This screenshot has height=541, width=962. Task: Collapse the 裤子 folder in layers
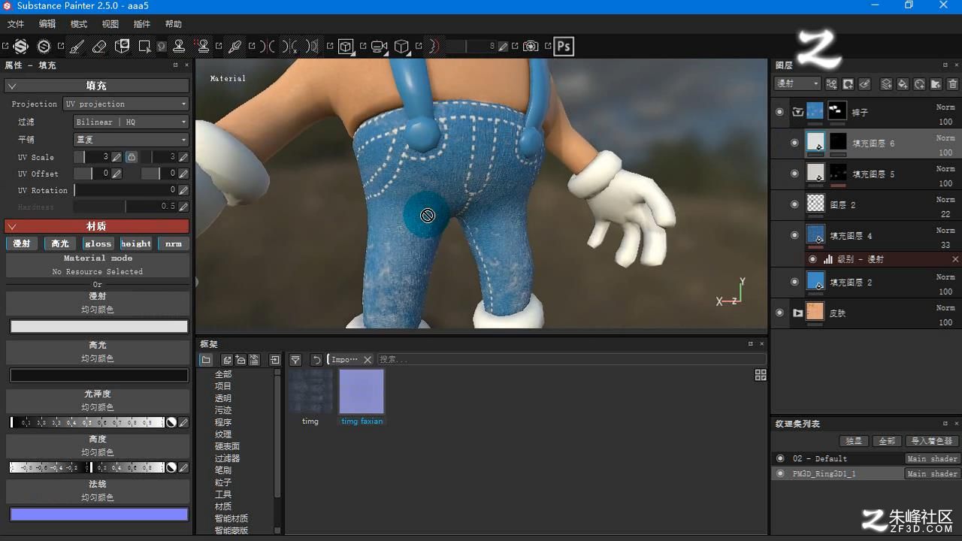pyautogui.click(x=798, y=113)
